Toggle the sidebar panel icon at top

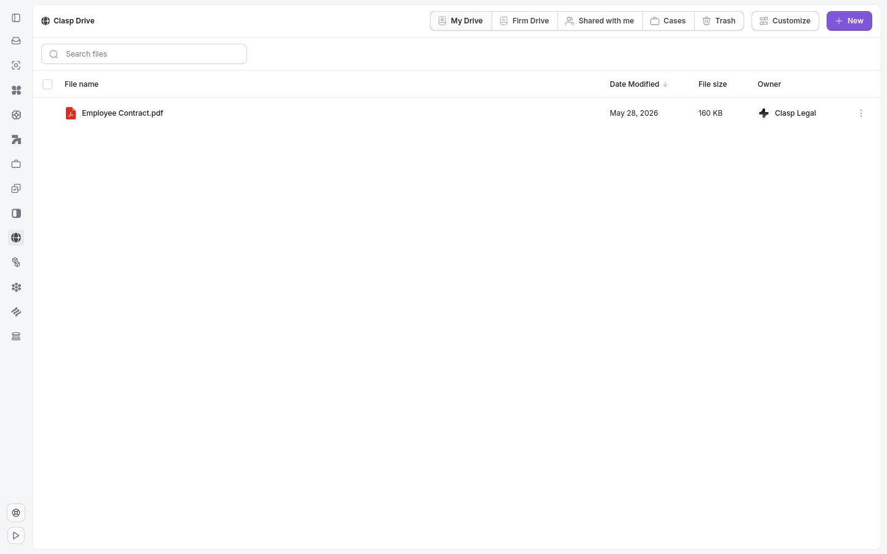tap(16, 18)
